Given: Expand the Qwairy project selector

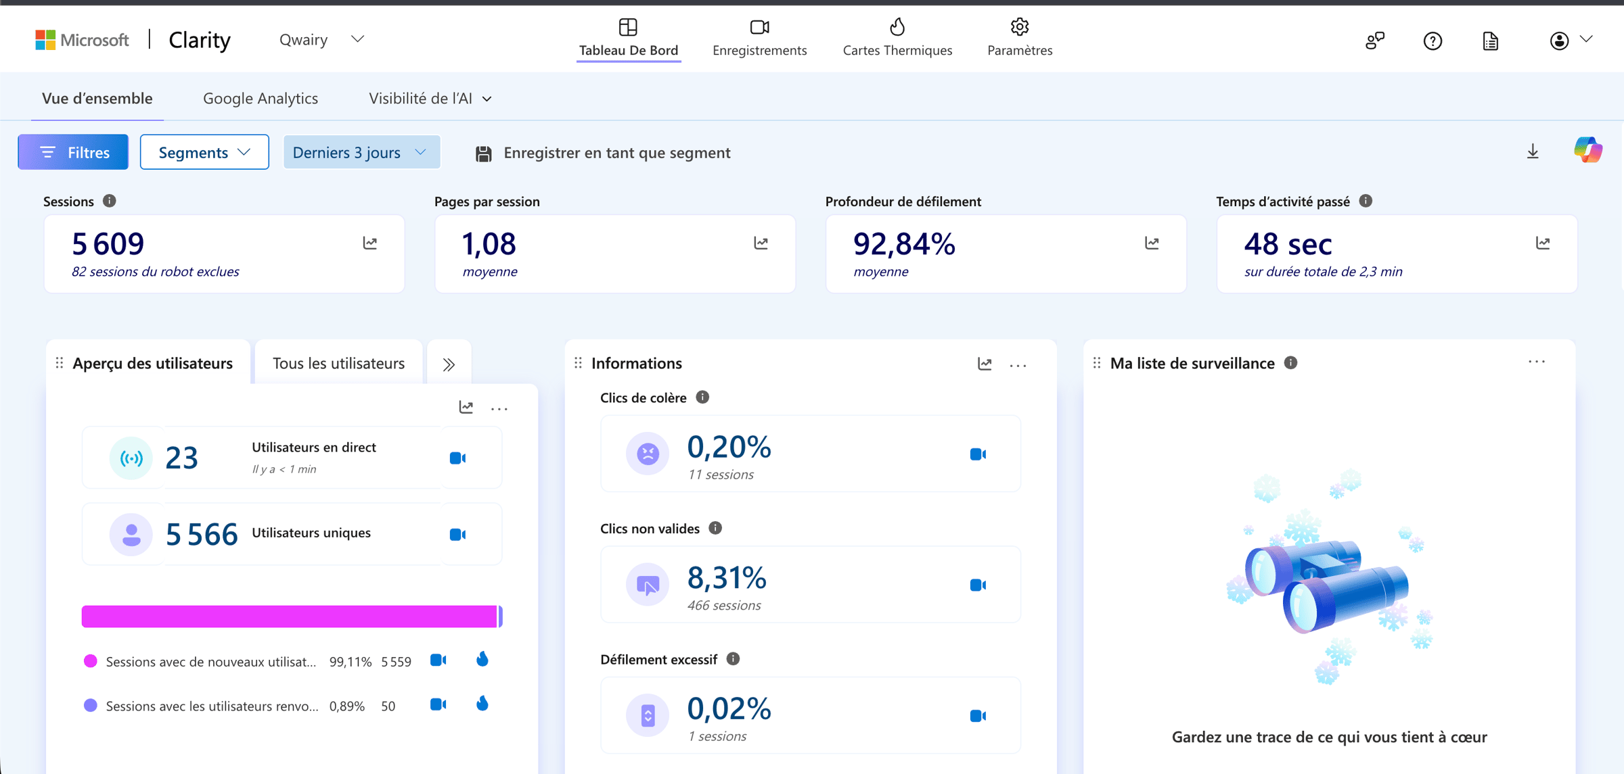Looking at the screenshot, I should coord(322,39).
